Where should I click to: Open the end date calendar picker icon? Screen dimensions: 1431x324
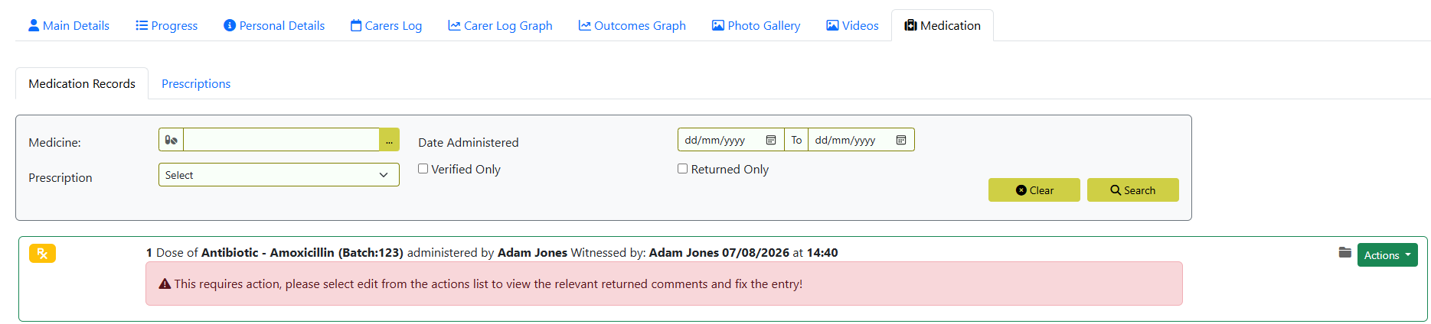(x=901, y=140)
